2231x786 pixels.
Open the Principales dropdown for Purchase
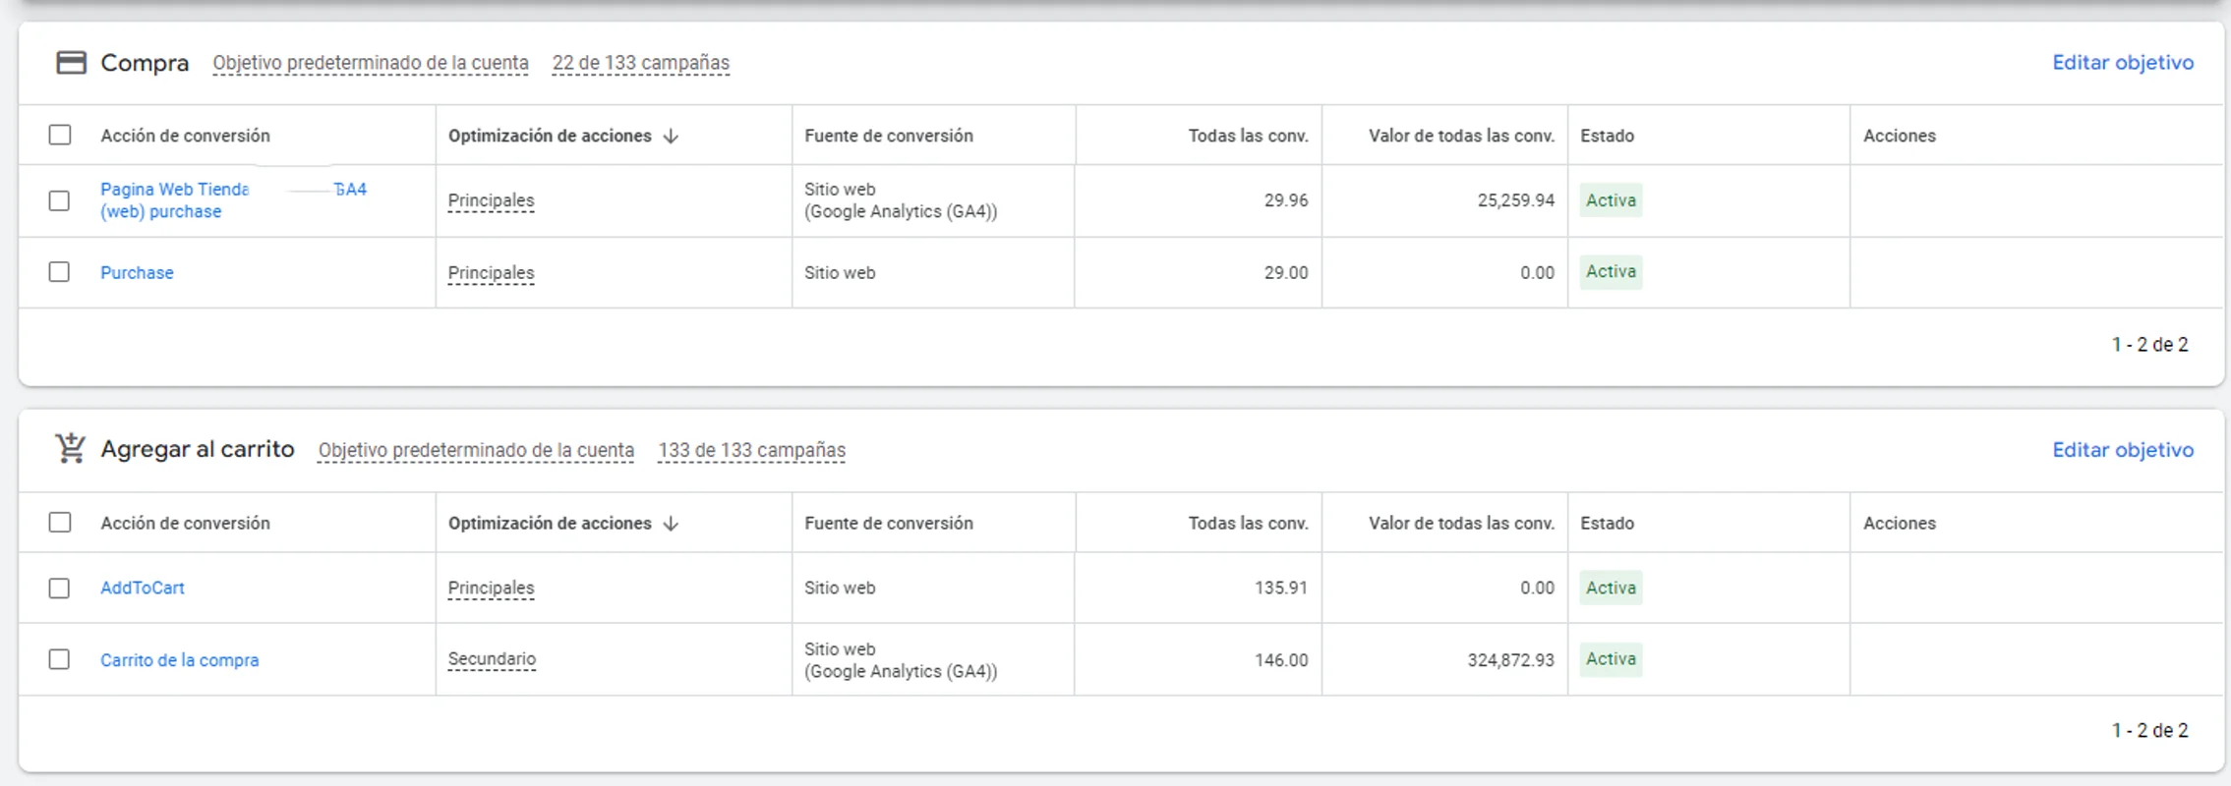(x=490, y=272)
